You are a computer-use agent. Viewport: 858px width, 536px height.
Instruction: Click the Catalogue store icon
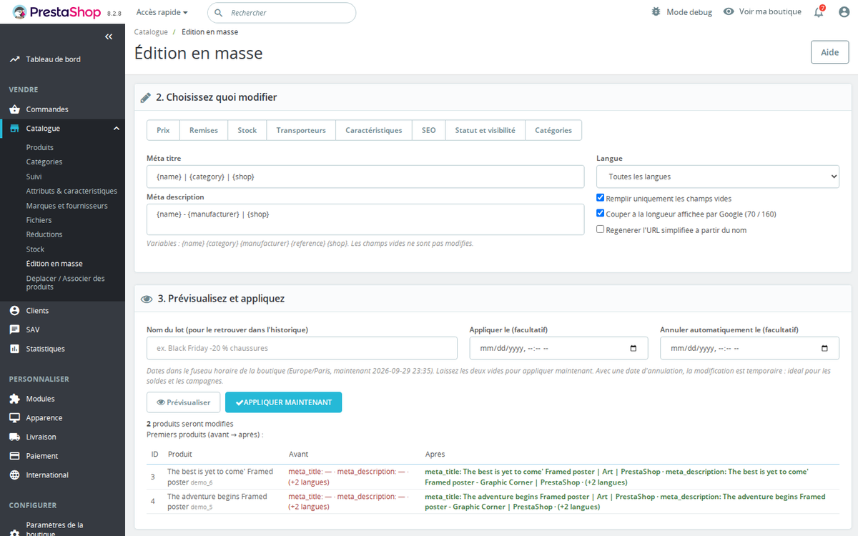14,129
